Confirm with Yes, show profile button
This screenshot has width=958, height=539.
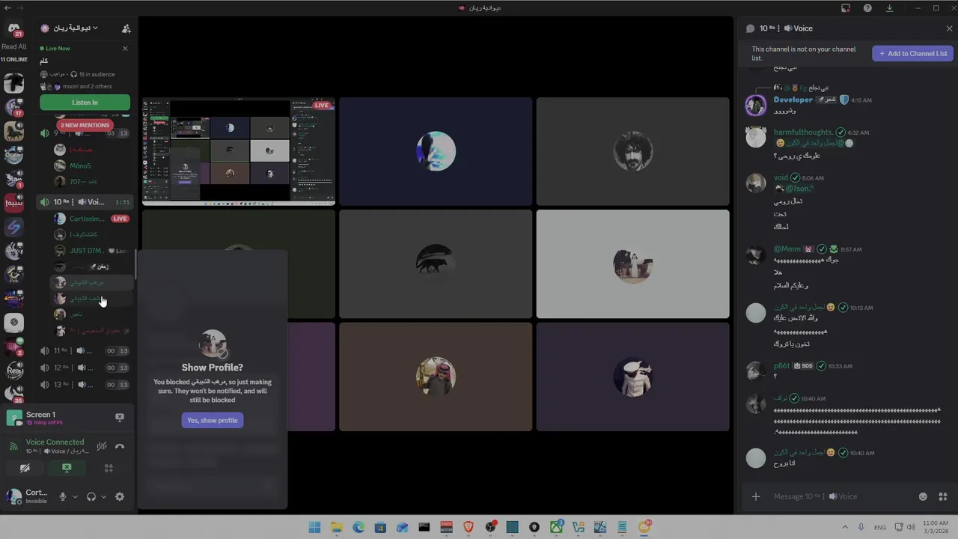tap(213, 420)
